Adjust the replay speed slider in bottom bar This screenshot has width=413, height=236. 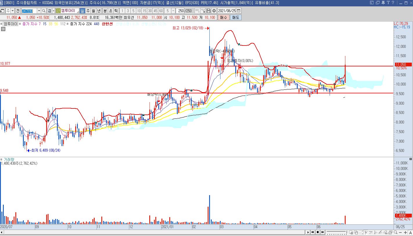click(337, 233)
